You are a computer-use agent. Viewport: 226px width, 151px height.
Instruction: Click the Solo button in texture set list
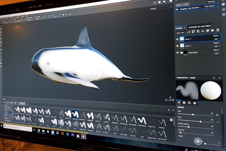click(179, 5)
